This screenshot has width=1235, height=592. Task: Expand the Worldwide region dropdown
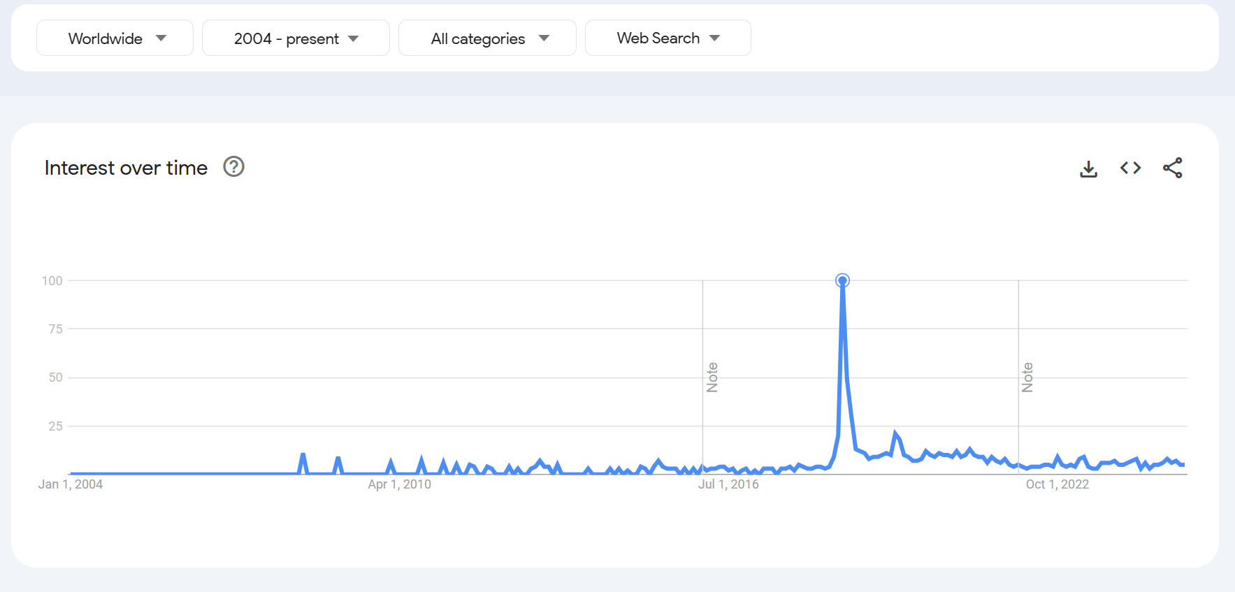click(115, 38)
